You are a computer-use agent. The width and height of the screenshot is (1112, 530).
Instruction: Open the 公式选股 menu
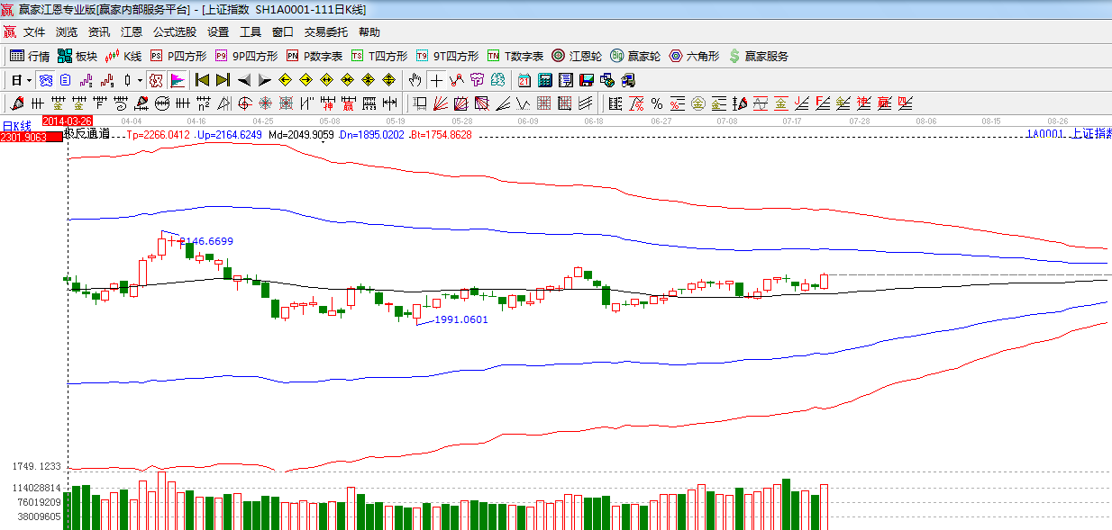174,32
